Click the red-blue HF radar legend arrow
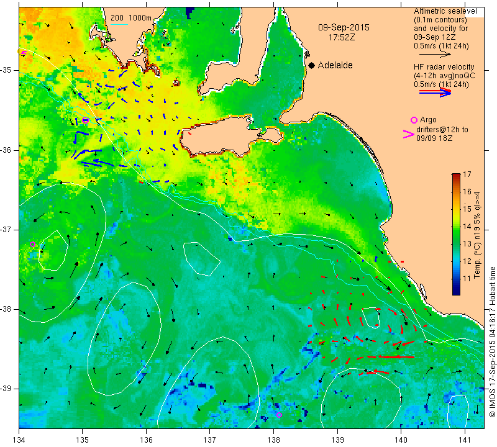 tap(435, 92)
